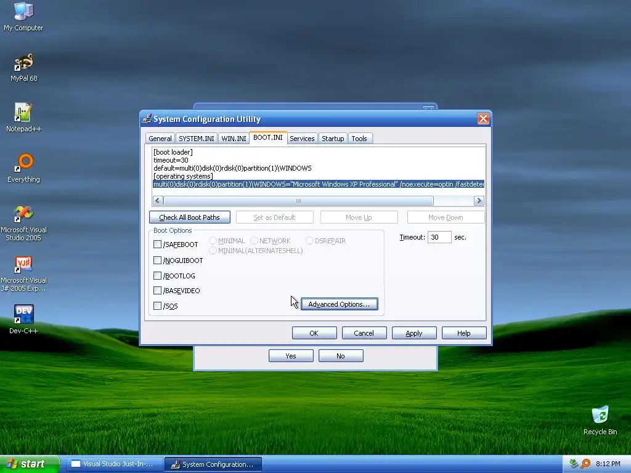Toggle the /BOOTLOG option
The image size is (631, 473).
click(x=157, y=275)
